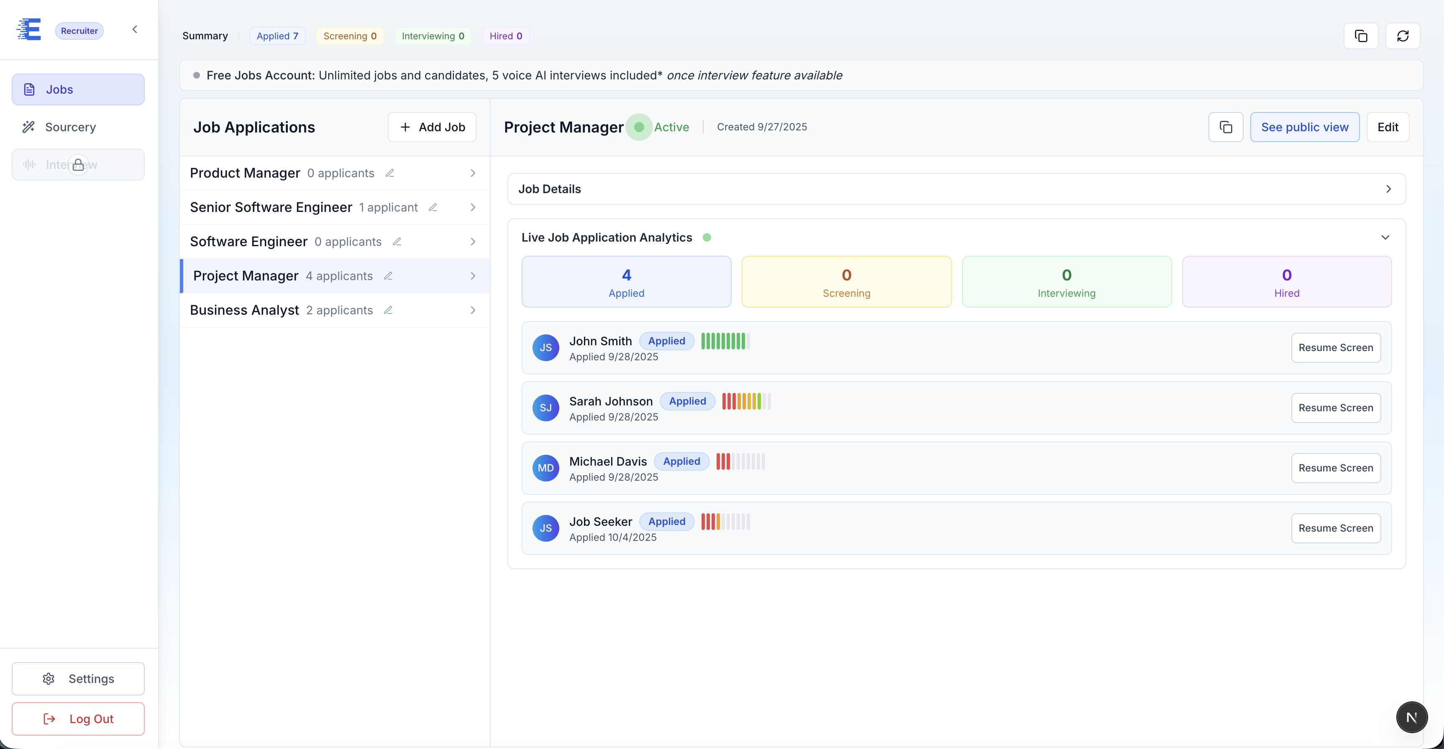The height and width of the screenshot is (749, 1444).
Task: Click pencil edit icon for Product Manager
Action: [389, 173]
